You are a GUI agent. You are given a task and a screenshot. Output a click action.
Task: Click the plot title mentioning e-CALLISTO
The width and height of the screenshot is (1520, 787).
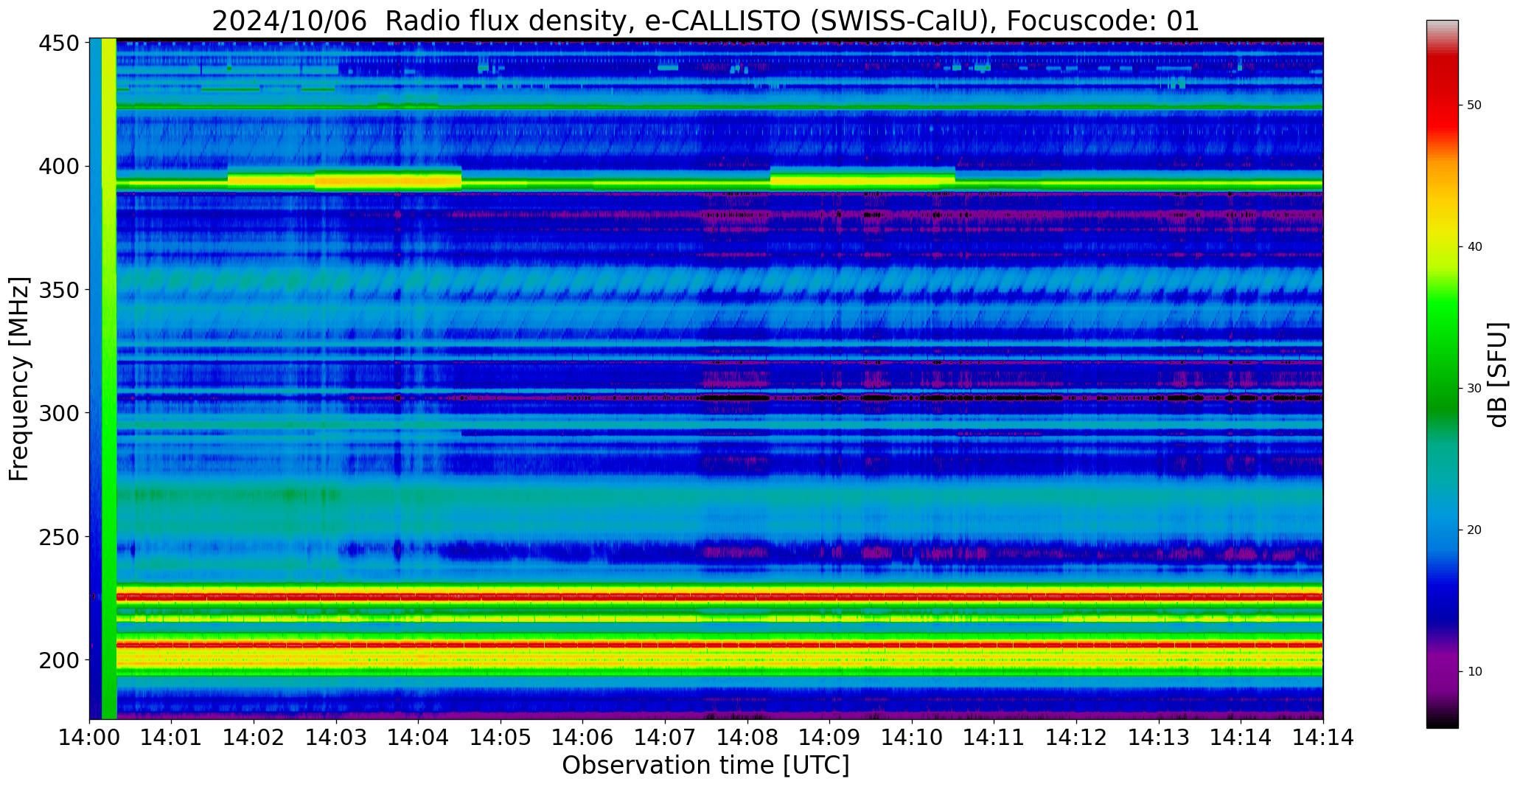705,21
